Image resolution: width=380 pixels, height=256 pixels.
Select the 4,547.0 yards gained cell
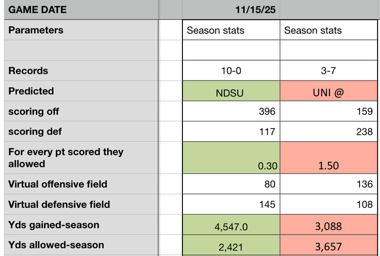coord(231,225)
